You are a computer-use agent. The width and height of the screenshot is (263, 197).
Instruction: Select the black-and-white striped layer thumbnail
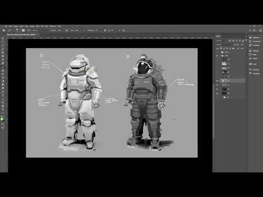coord(224,63)
